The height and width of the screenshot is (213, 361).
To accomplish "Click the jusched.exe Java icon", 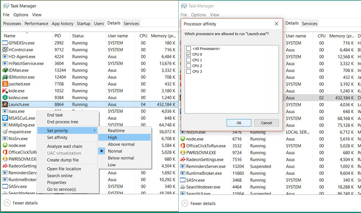I will click(x=5, y=84).
